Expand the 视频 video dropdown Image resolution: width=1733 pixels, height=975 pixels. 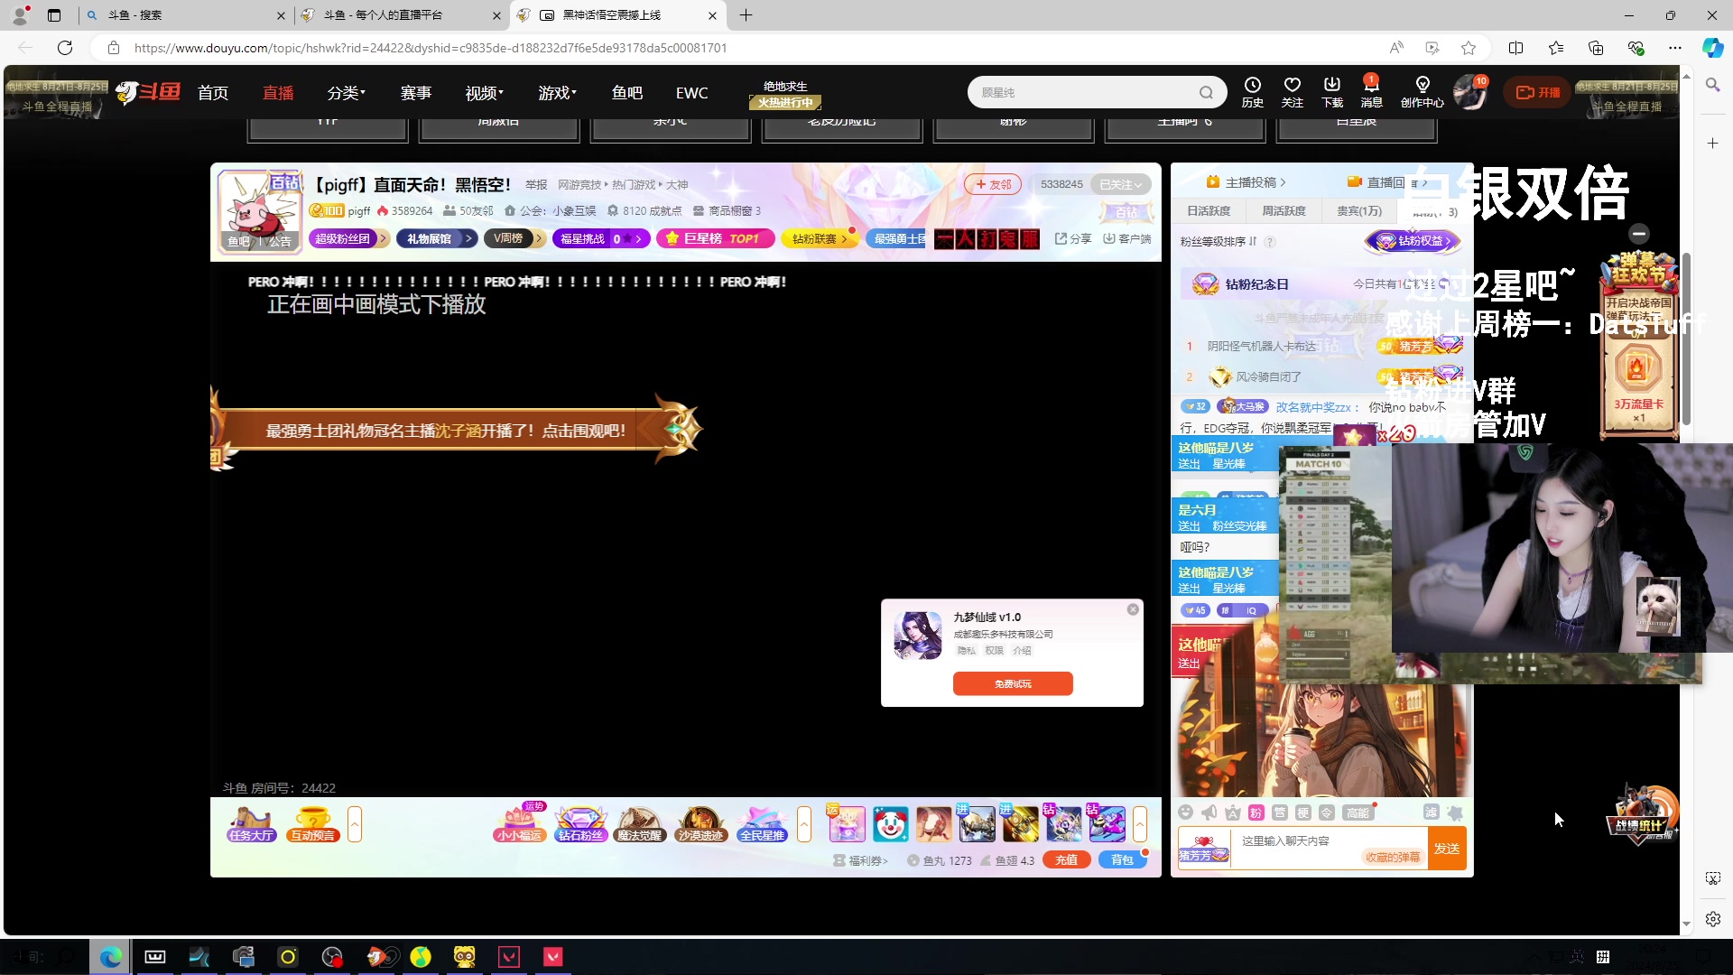click(x=485, y=92)
